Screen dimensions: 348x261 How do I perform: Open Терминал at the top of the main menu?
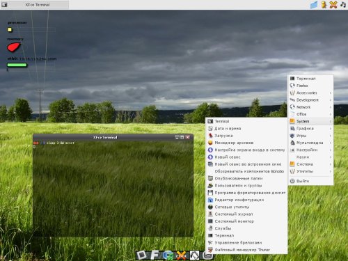point(310,79)
